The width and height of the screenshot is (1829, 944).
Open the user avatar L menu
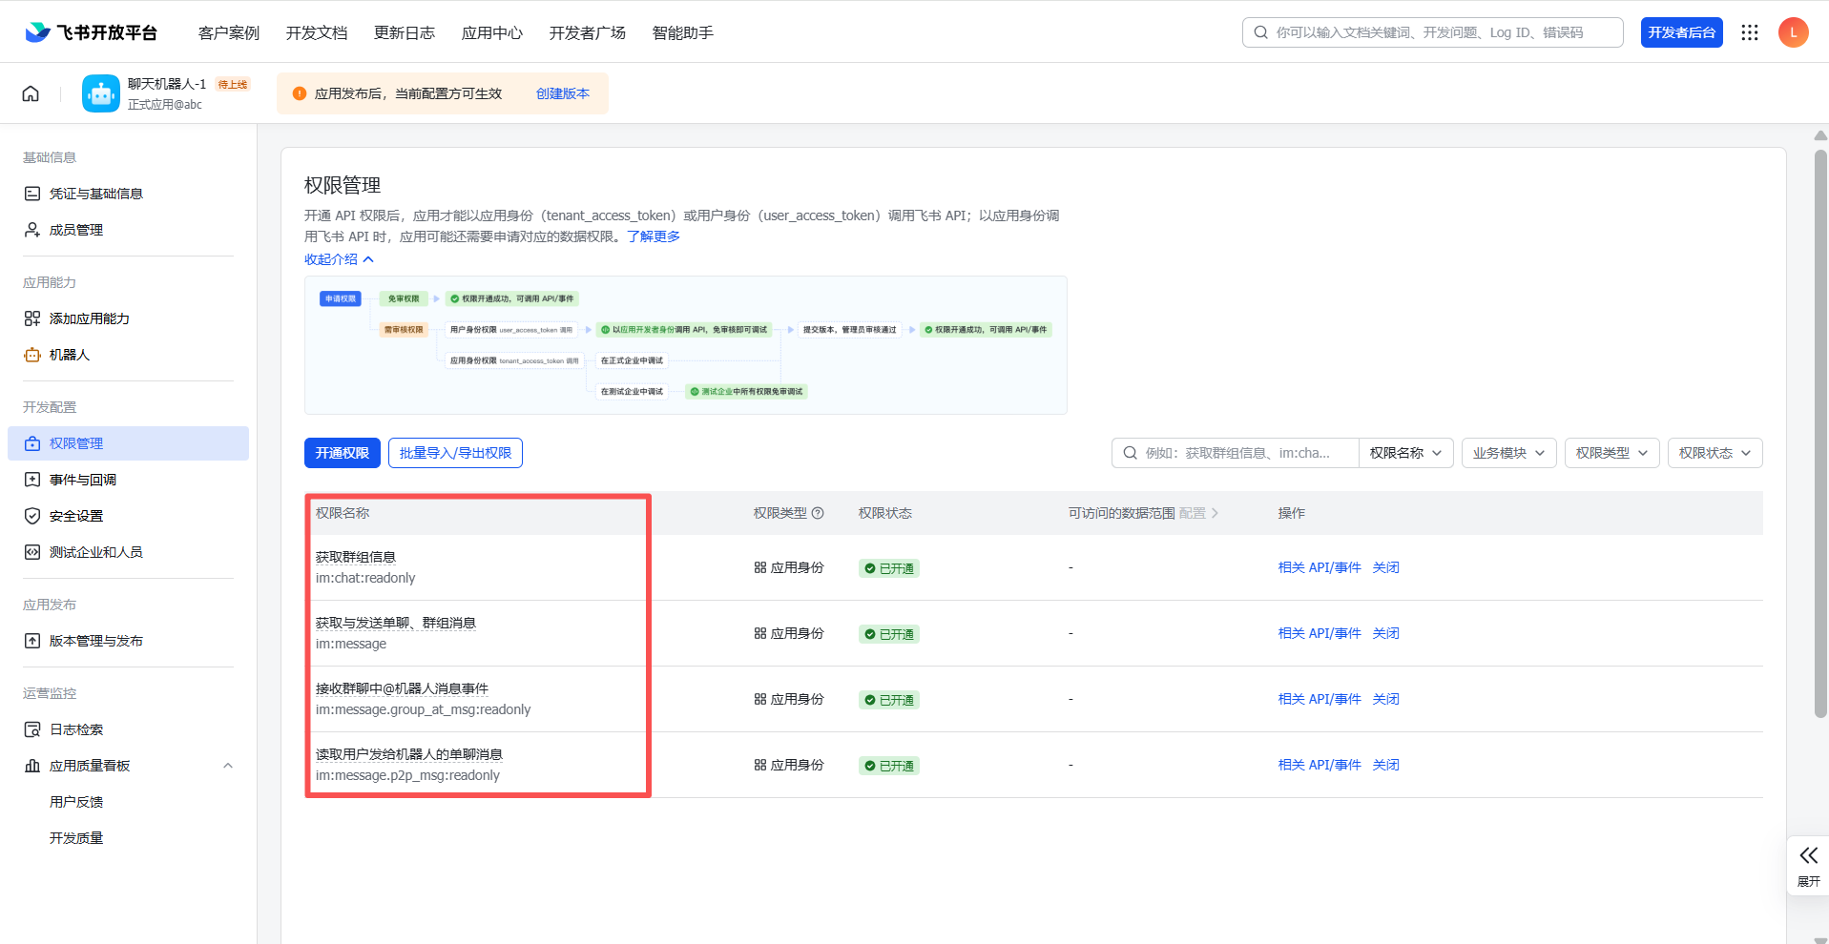coord(1793,32)
